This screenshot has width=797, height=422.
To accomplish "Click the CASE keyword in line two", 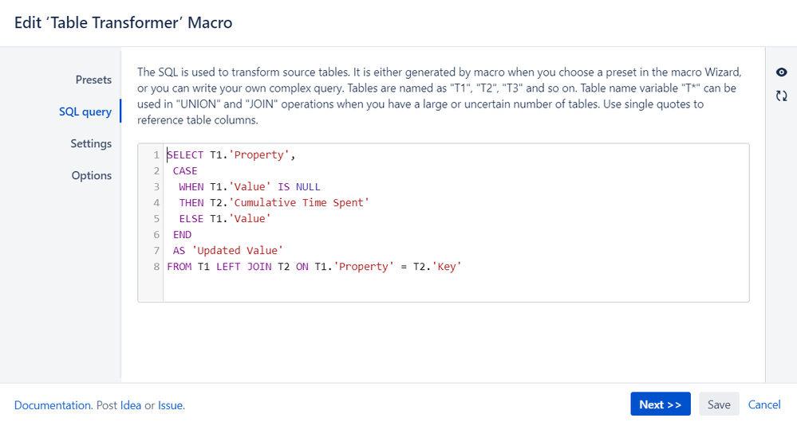I will pyautogui.click(x=185, y=171).
